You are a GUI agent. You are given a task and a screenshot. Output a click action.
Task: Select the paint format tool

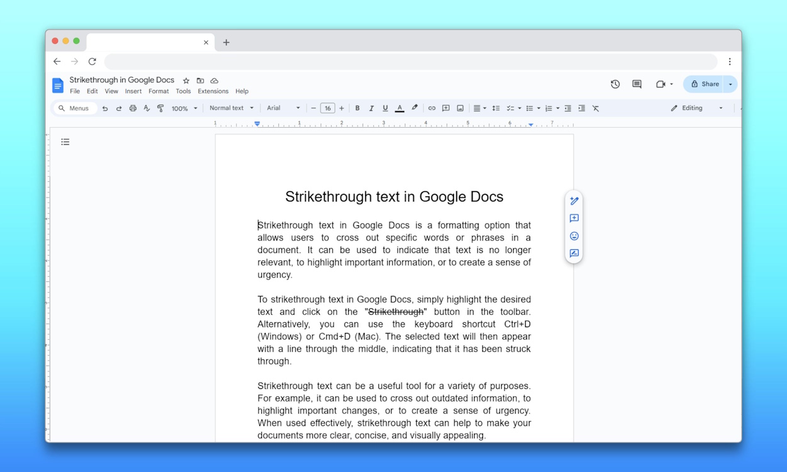point(161,108)
